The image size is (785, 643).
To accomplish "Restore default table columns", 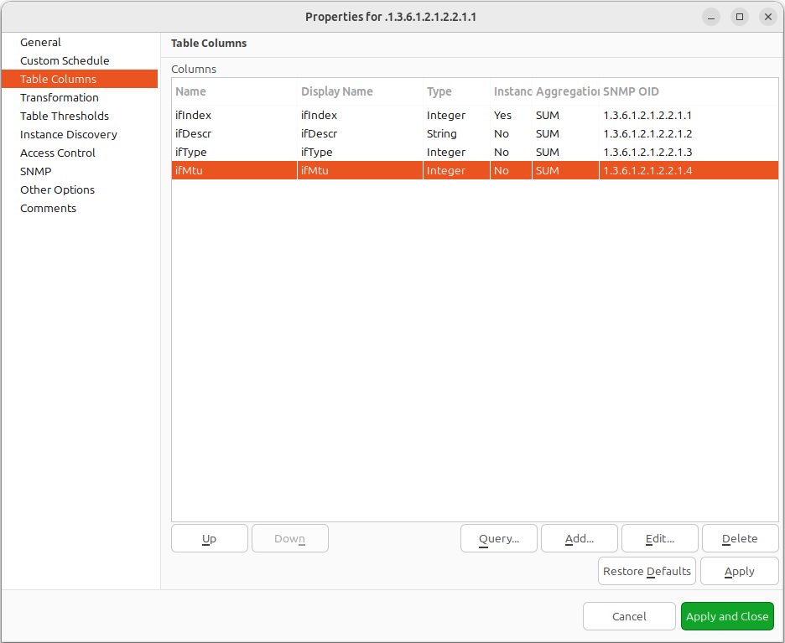I will point(646,571).
